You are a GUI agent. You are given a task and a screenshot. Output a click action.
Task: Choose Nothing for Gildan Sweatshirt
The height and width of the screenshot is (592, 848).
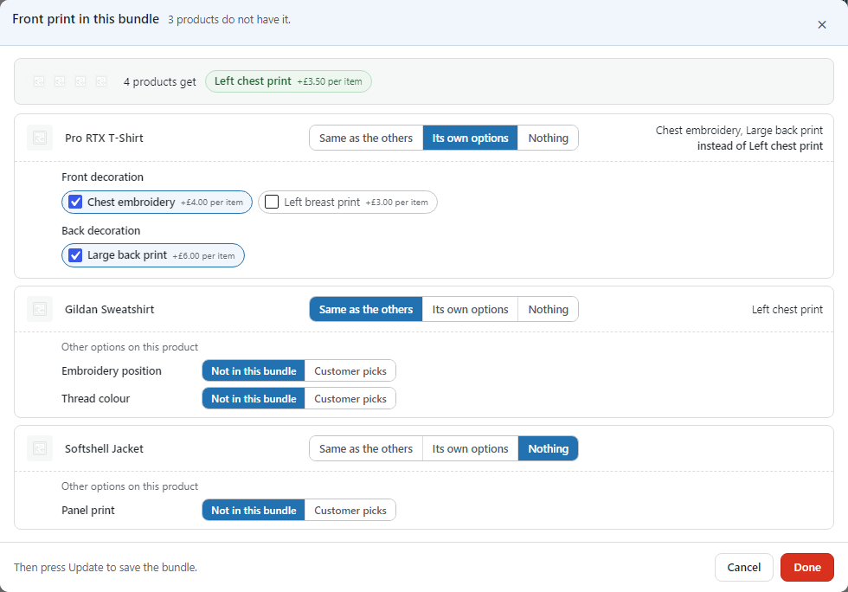pos(548,310)
